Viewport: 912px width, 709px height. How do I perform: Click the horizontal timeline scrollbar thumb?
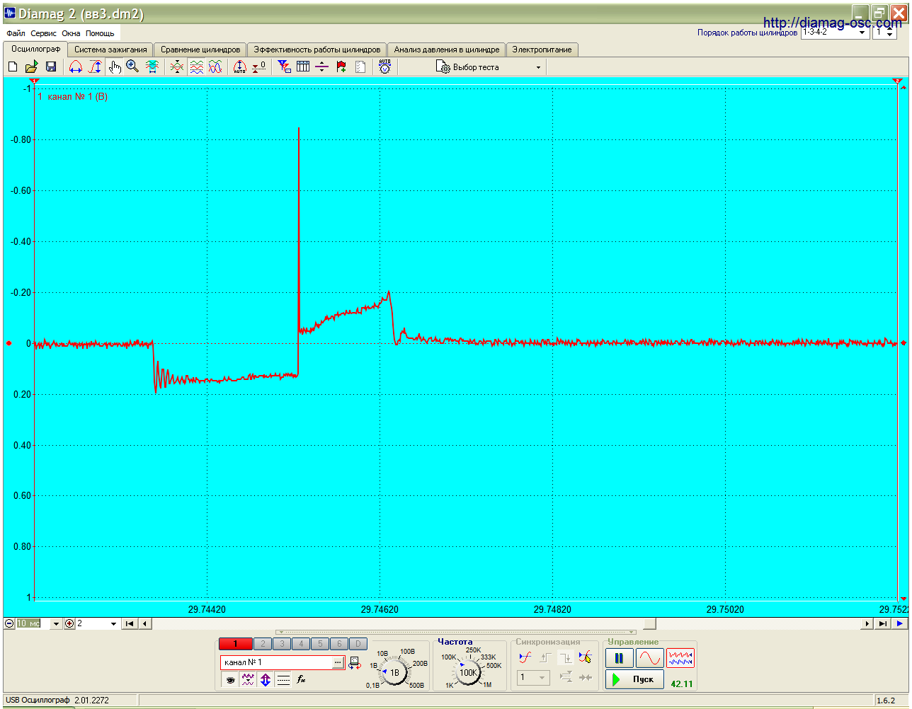coord(649,623)
